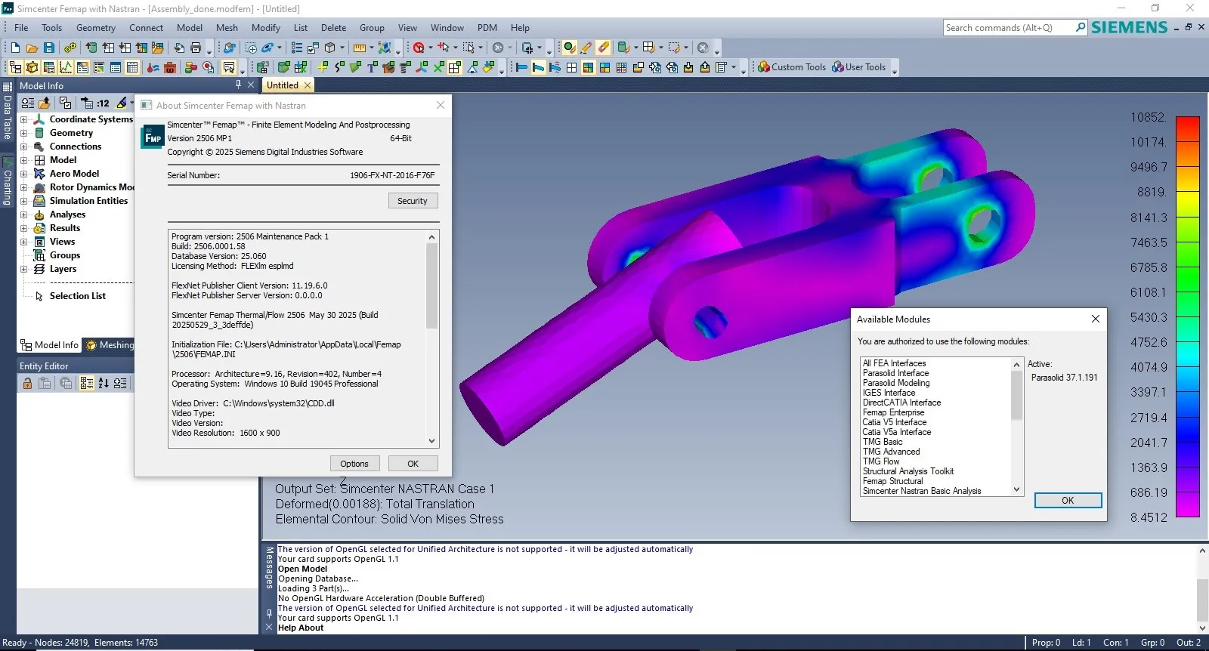
Task: Switch to the Meshing tab
Action: (x=109, y=345)
